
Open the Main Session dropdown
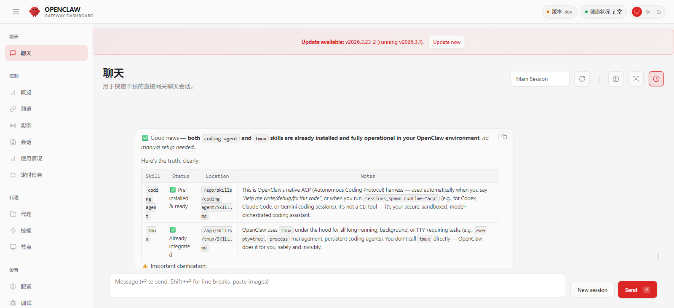[540, 79]
